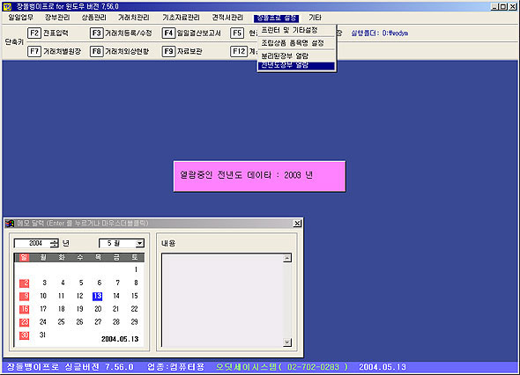
Task: Select 전년도장부 열람 in the open menu
Action: coord(296,66)
